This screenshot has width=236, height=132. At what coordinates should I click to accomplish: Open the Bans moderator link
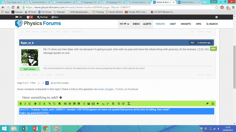pos(55,17)
